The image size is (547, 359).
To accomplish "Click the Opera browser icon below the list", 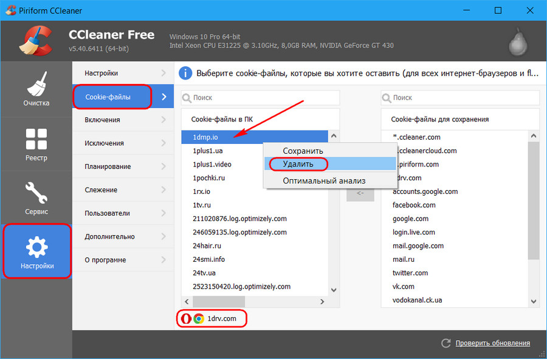I will click(x=186, y=319).
